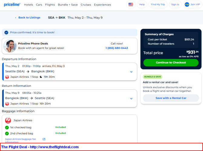Open the Experiences menu
The width and height of the screenshot is (203, 151).
coord(102,5)
